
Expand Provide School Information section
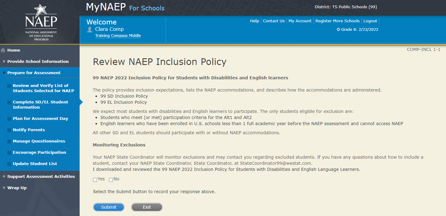click(38, 61)
